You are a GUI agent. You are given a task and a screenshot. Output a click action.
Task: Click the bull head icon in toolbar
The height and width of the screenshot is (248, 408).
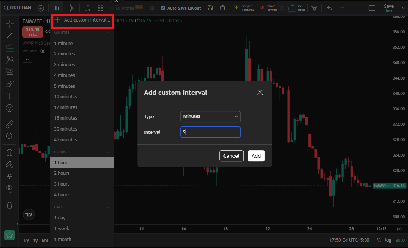(x=314, y=8)
